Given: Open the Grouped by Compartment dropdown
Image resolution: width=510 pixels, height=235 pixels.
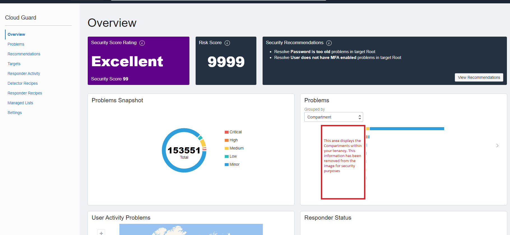Looking at the screenshot, I should point(333,117).
